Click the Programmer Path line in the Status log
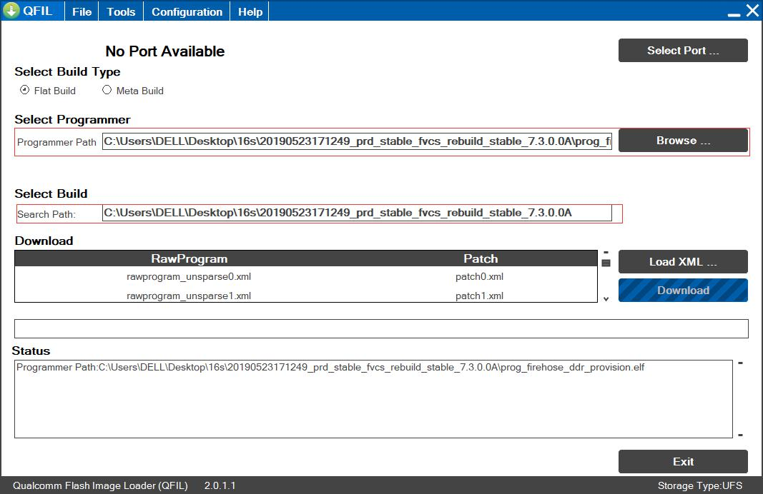Screen dimensions: 763x494 (330, 367)
